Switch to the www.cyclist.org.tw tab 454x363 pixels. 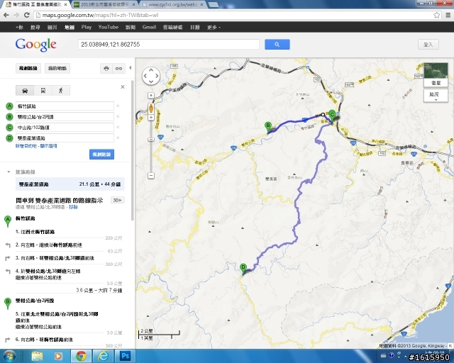click(x=172, y=5)
